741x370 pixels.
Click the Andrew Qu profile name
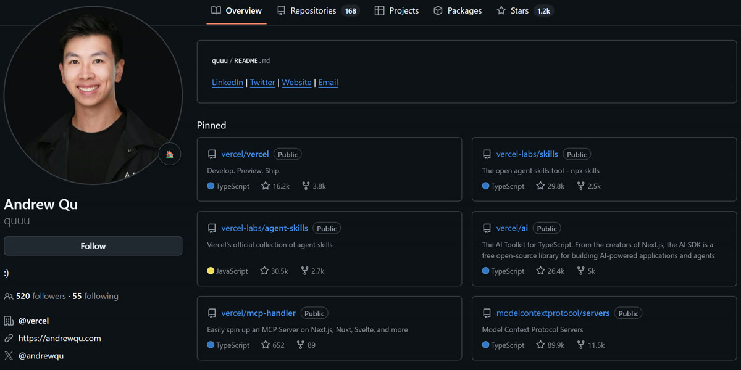click(x=41, y=204)
